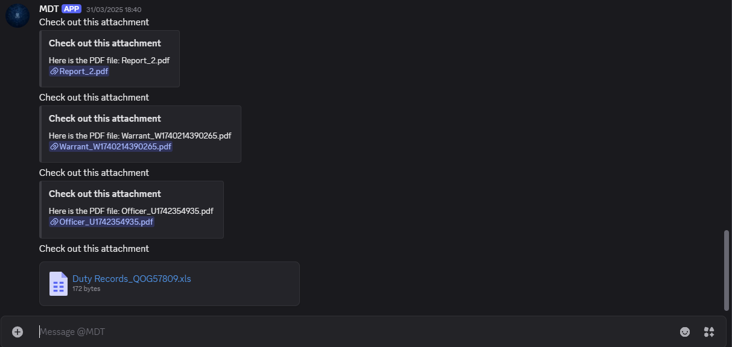This screenshot has width=732, height=347.
Task: Open the Warrant_W1740214390265.pdf attachment link
Action: tap(116, 146)
